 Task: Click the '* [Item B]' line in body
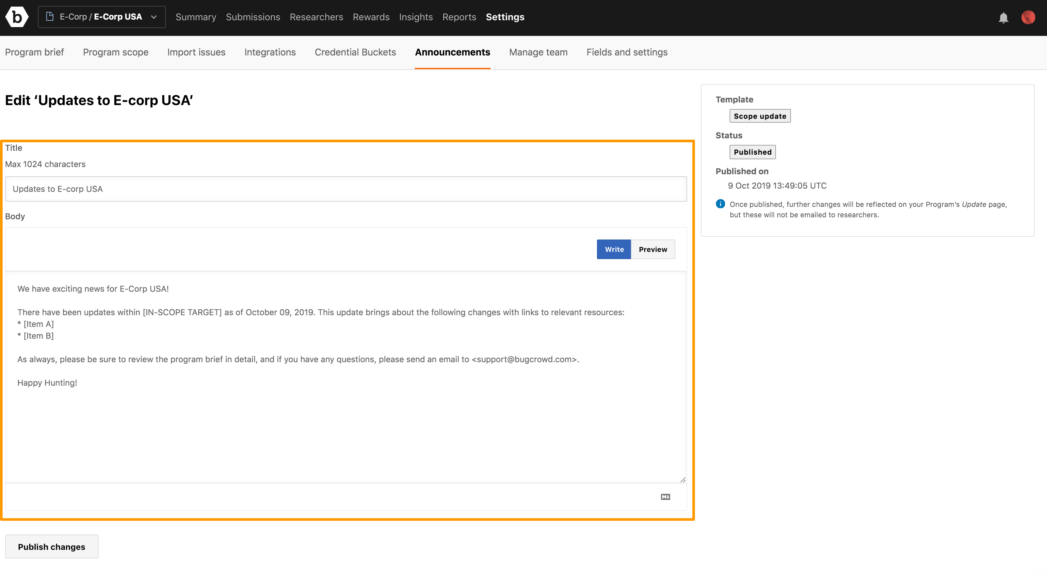pyautogui.click(x=35, y=336)
